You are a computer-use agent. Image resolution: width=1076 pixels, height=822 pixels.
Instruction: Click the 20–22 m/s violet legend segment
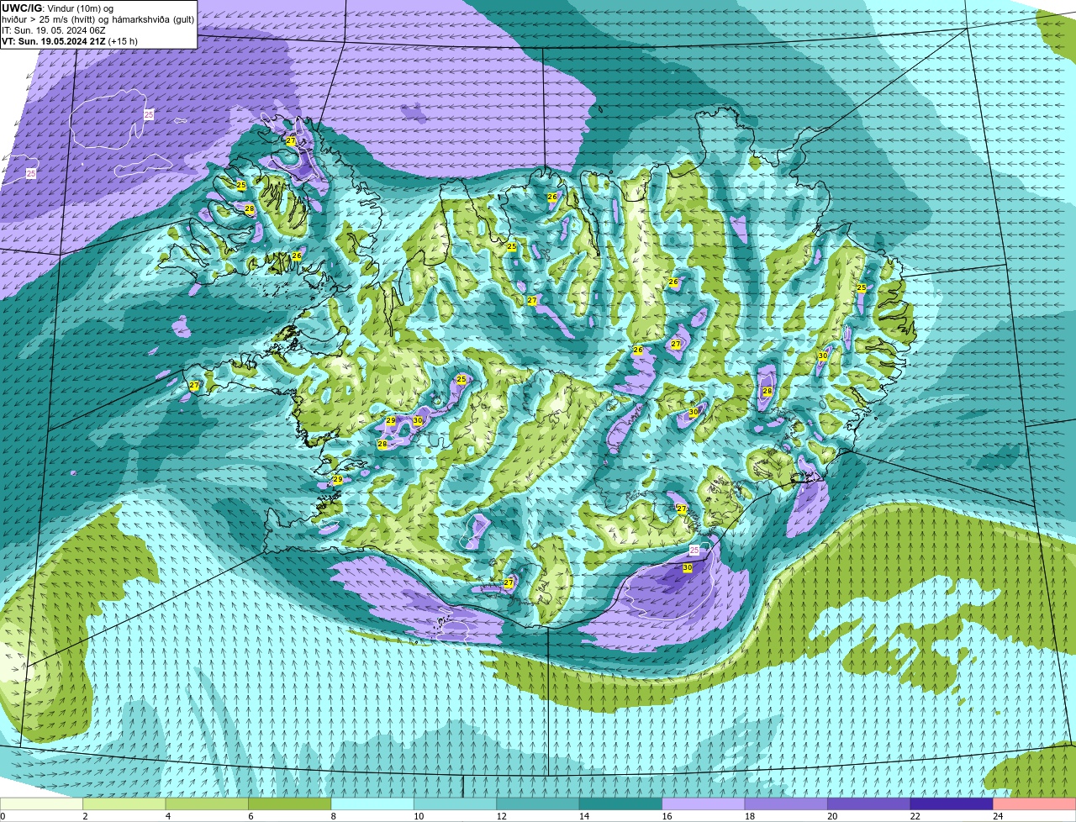[869, 804]
